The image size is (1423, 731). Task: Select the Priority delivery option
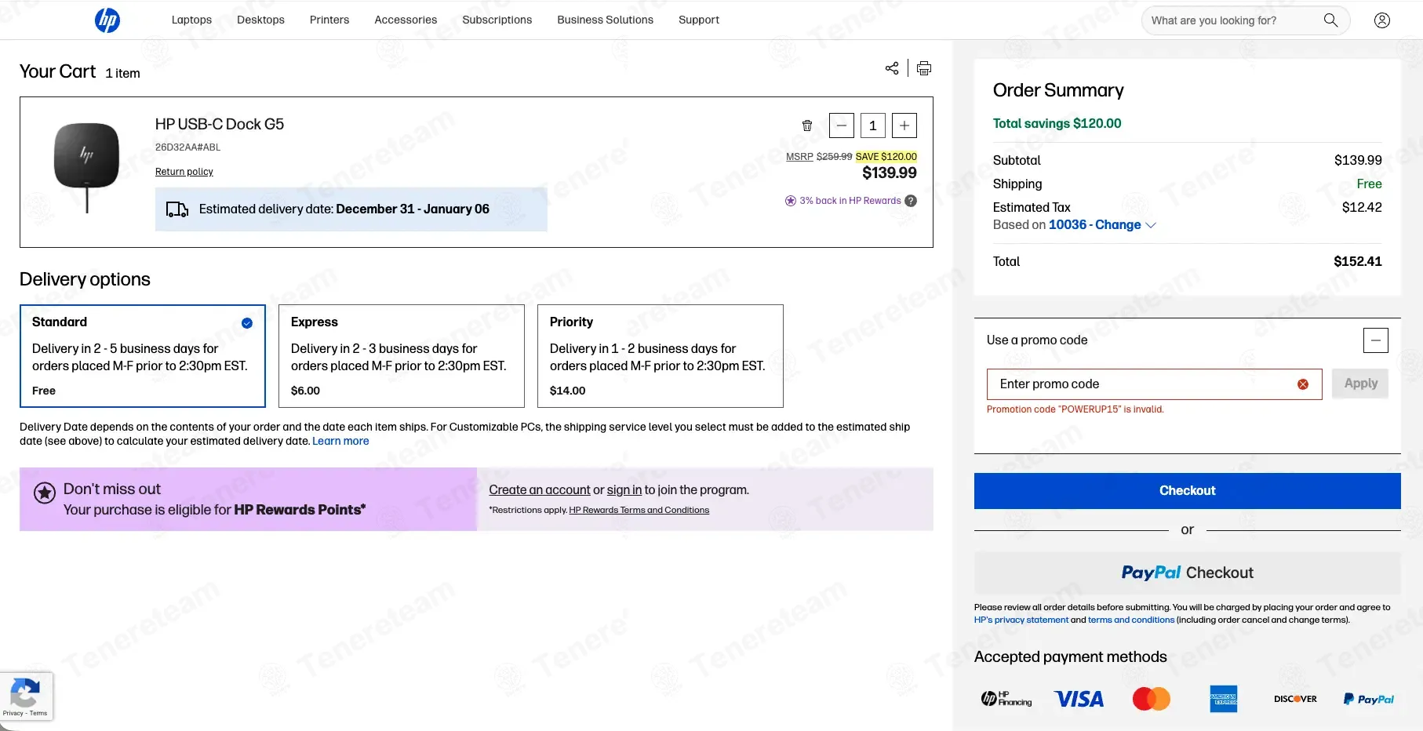pos(660,355)
